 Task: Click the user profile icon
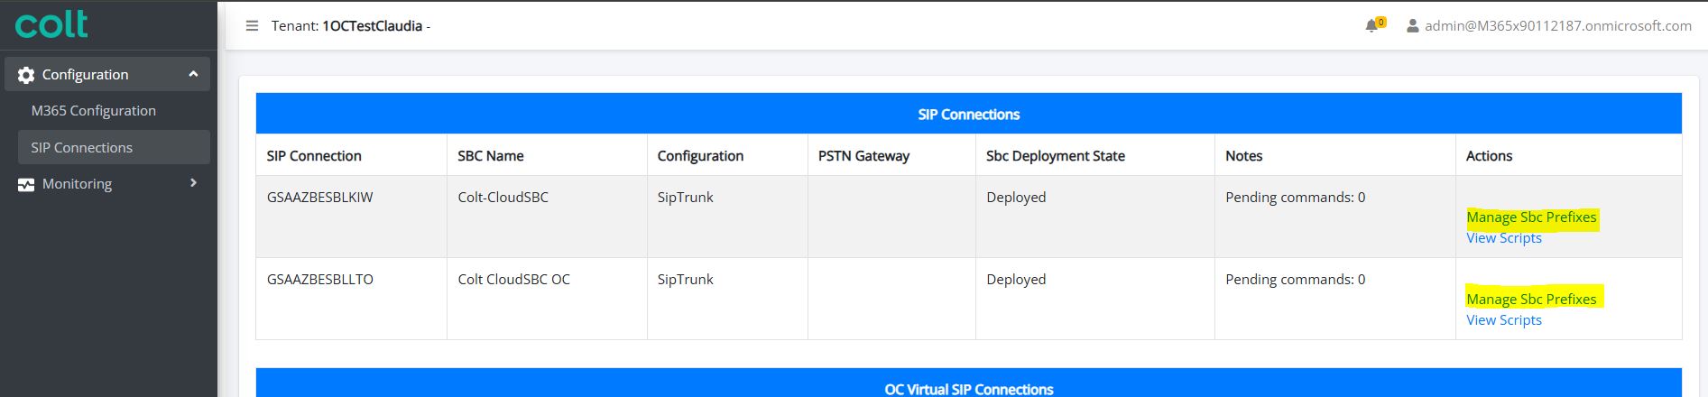click(x=1412, y=26)
